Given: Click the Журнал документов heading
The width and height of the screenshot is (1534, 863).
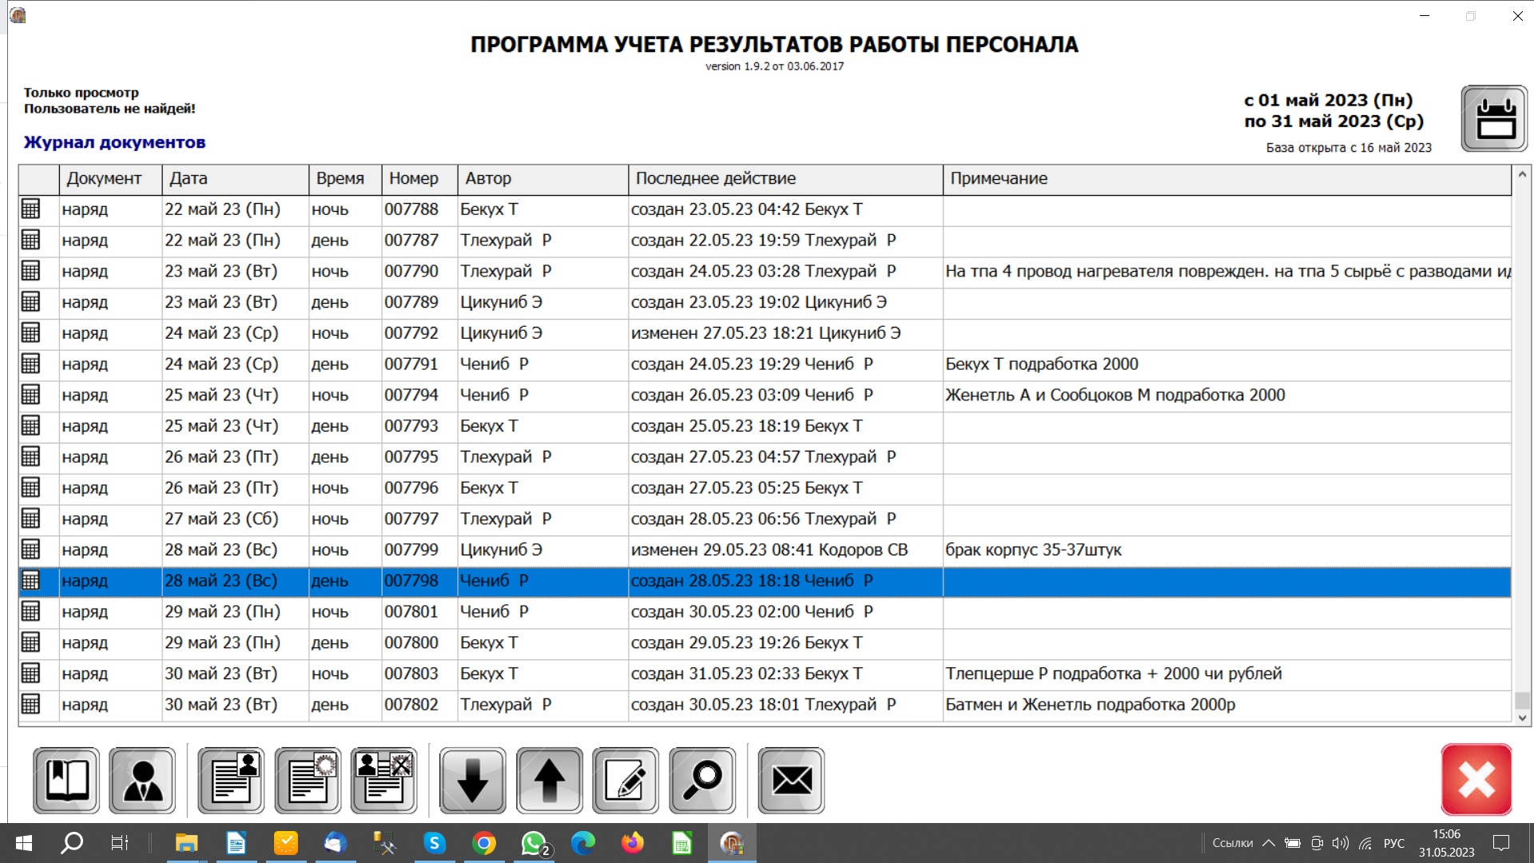Looking at the screenshot, I should click(114, 142).
